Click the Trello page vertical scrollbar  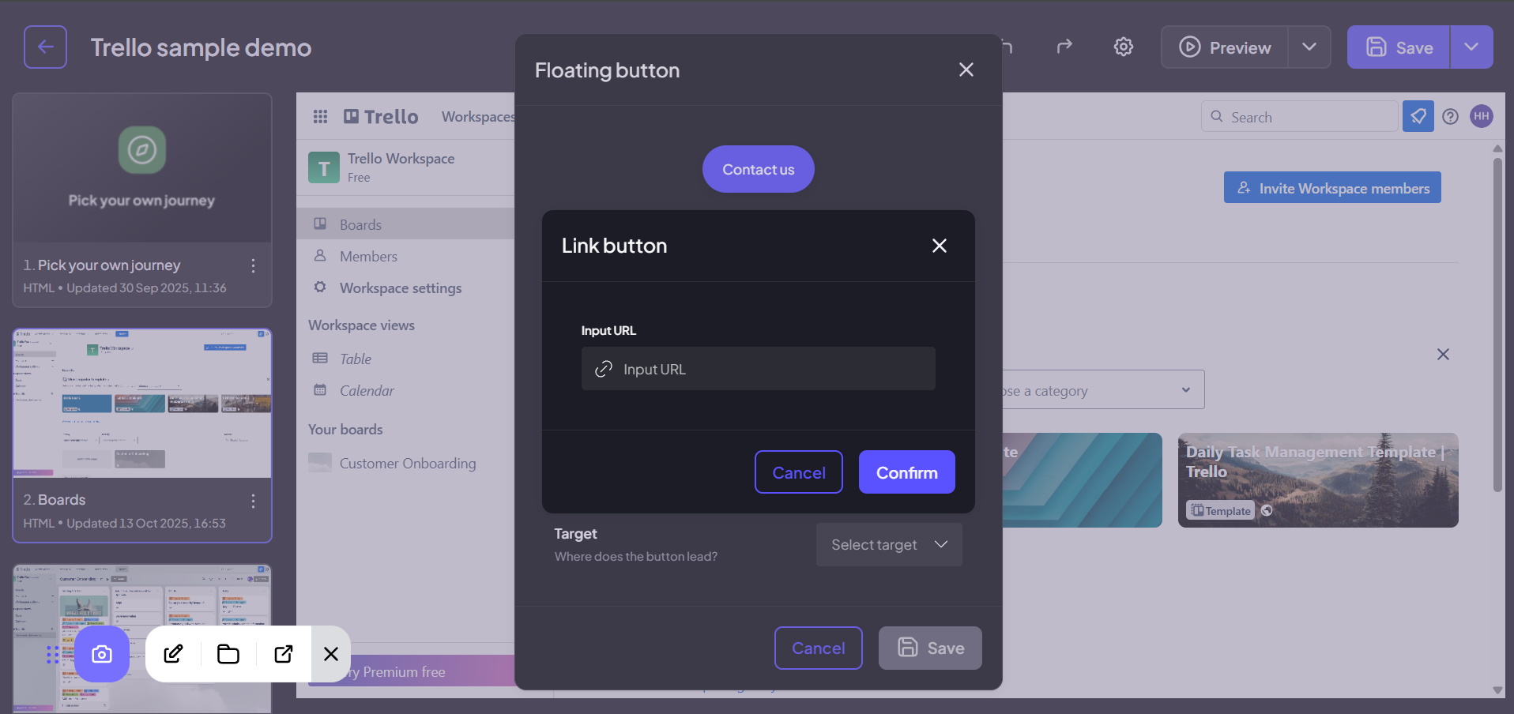coord(1497,324)
